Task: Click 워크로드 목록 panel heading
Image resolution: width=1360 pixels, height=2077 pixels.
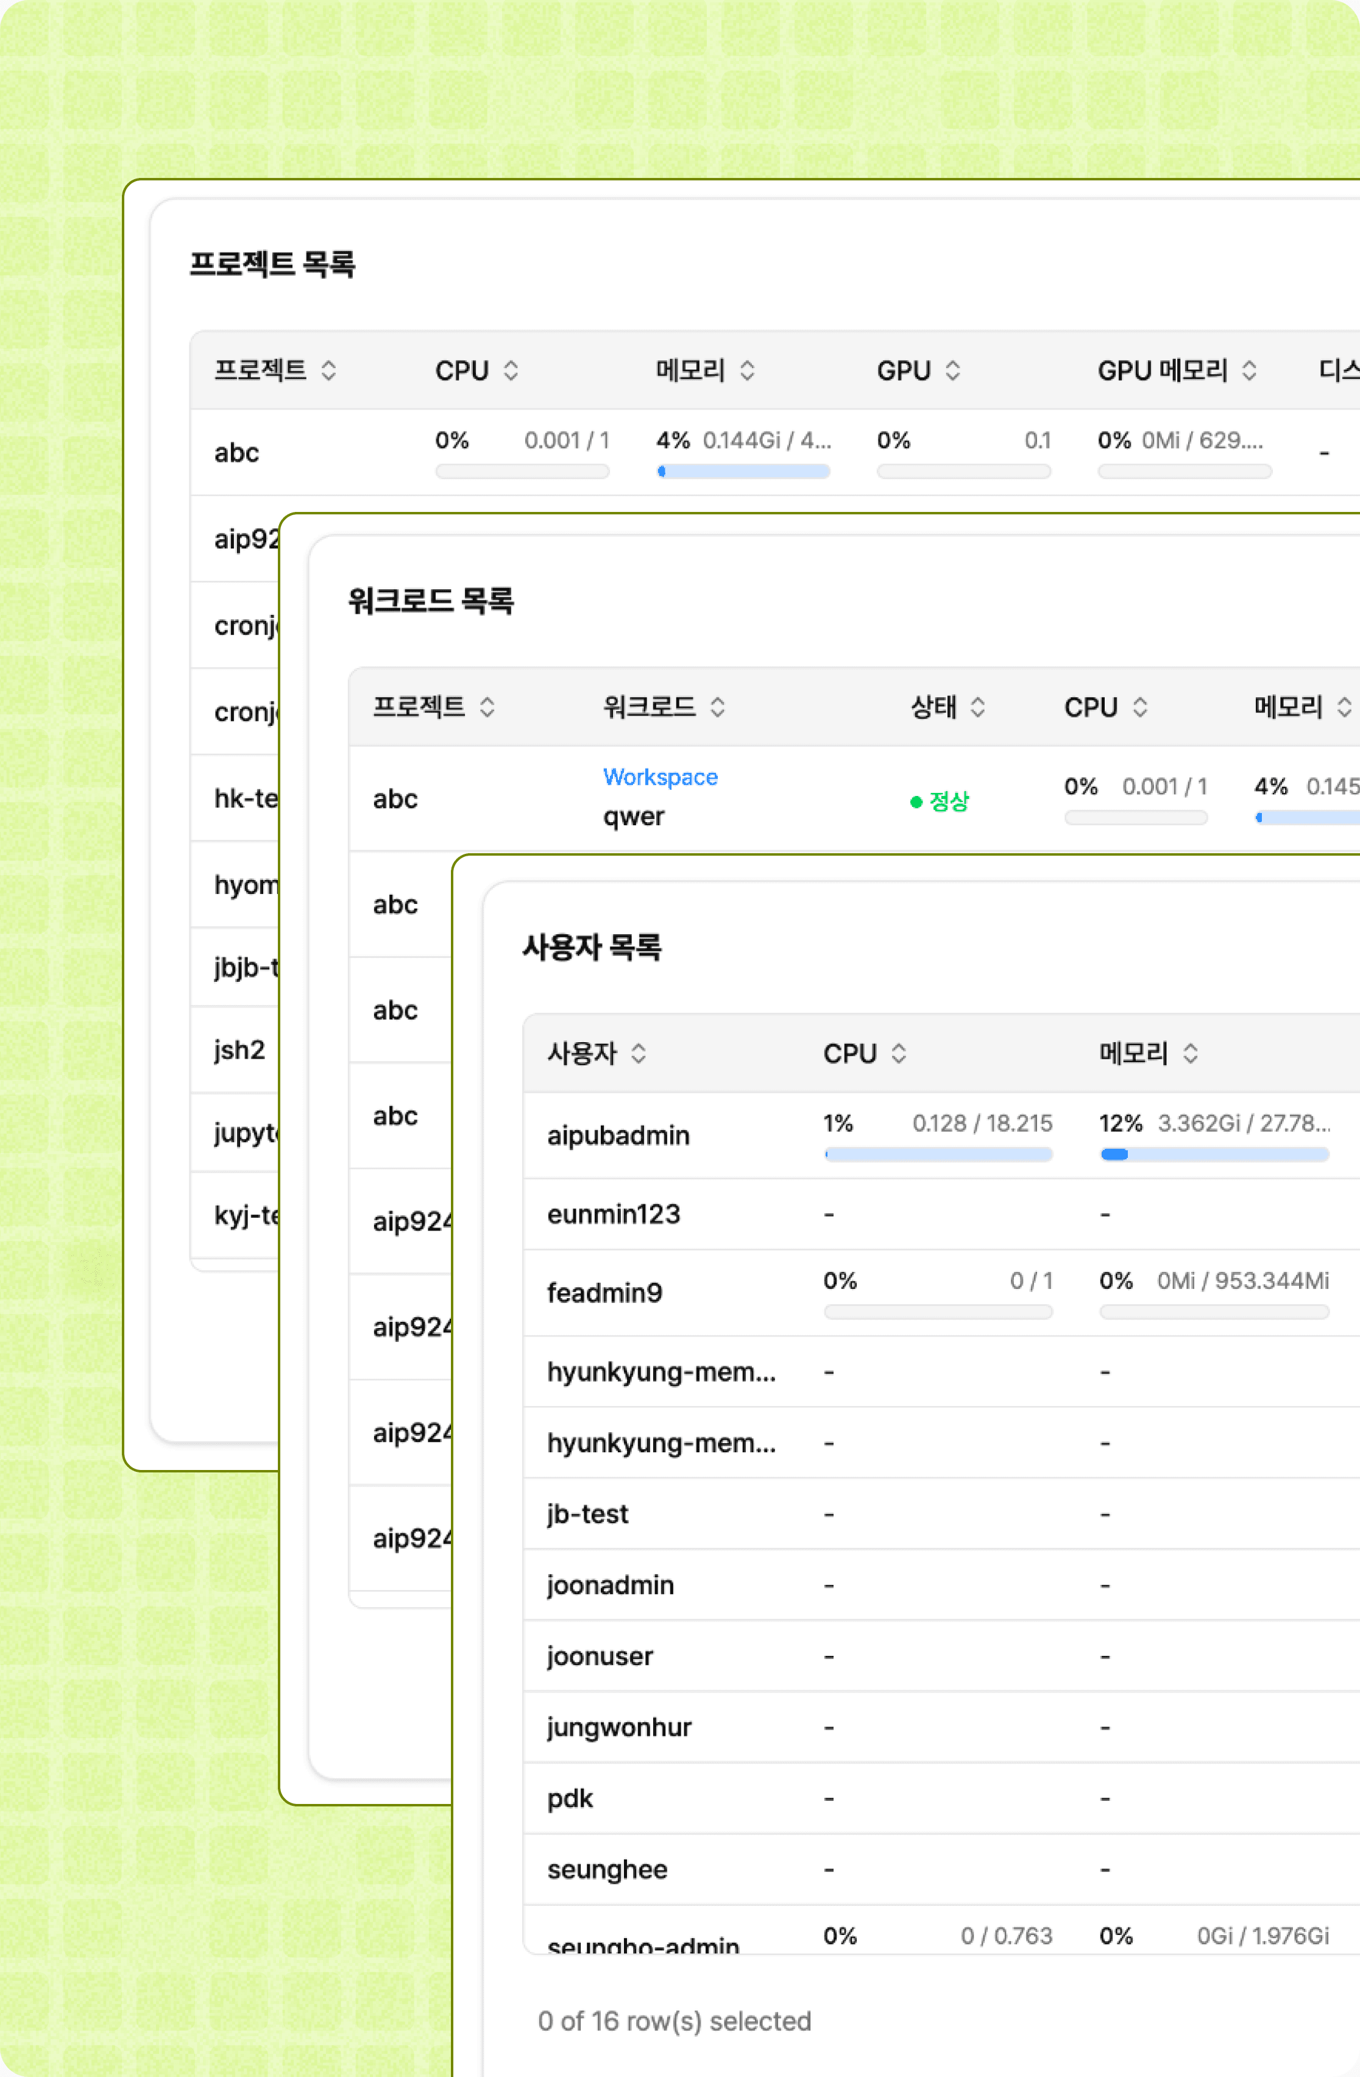Action: click(x=431, y=600)
